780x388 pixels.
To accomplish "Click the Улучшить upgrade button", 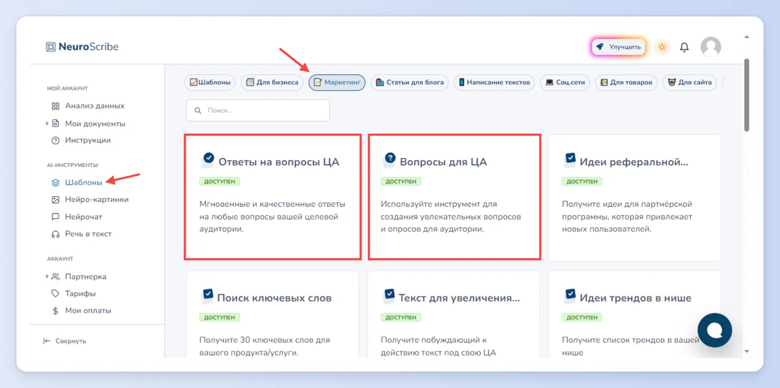I will 618,47.
